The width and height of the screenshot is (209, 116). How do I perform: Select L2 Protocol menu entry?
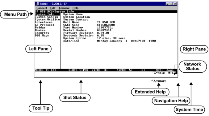[44, 25]
